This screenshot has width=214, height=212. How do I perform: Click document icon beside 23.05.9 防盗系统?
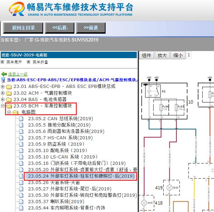pos(21,144)
